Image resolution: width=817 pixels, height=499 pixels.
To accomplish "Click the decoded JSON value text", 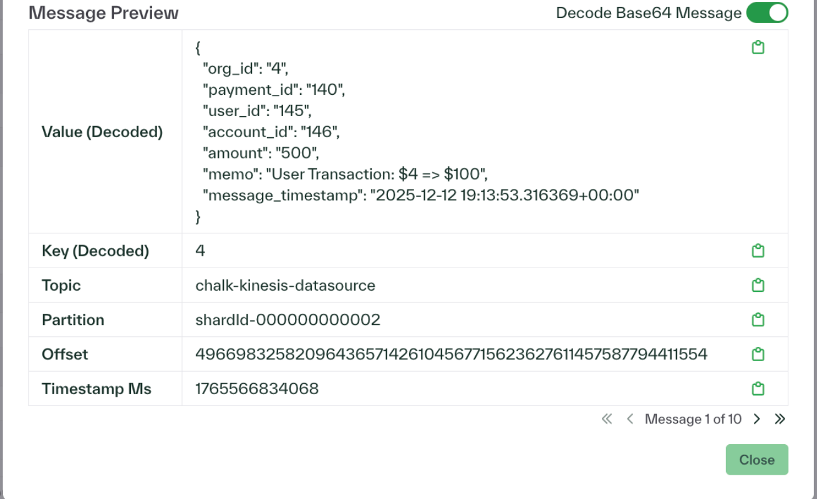I will 412,132.
